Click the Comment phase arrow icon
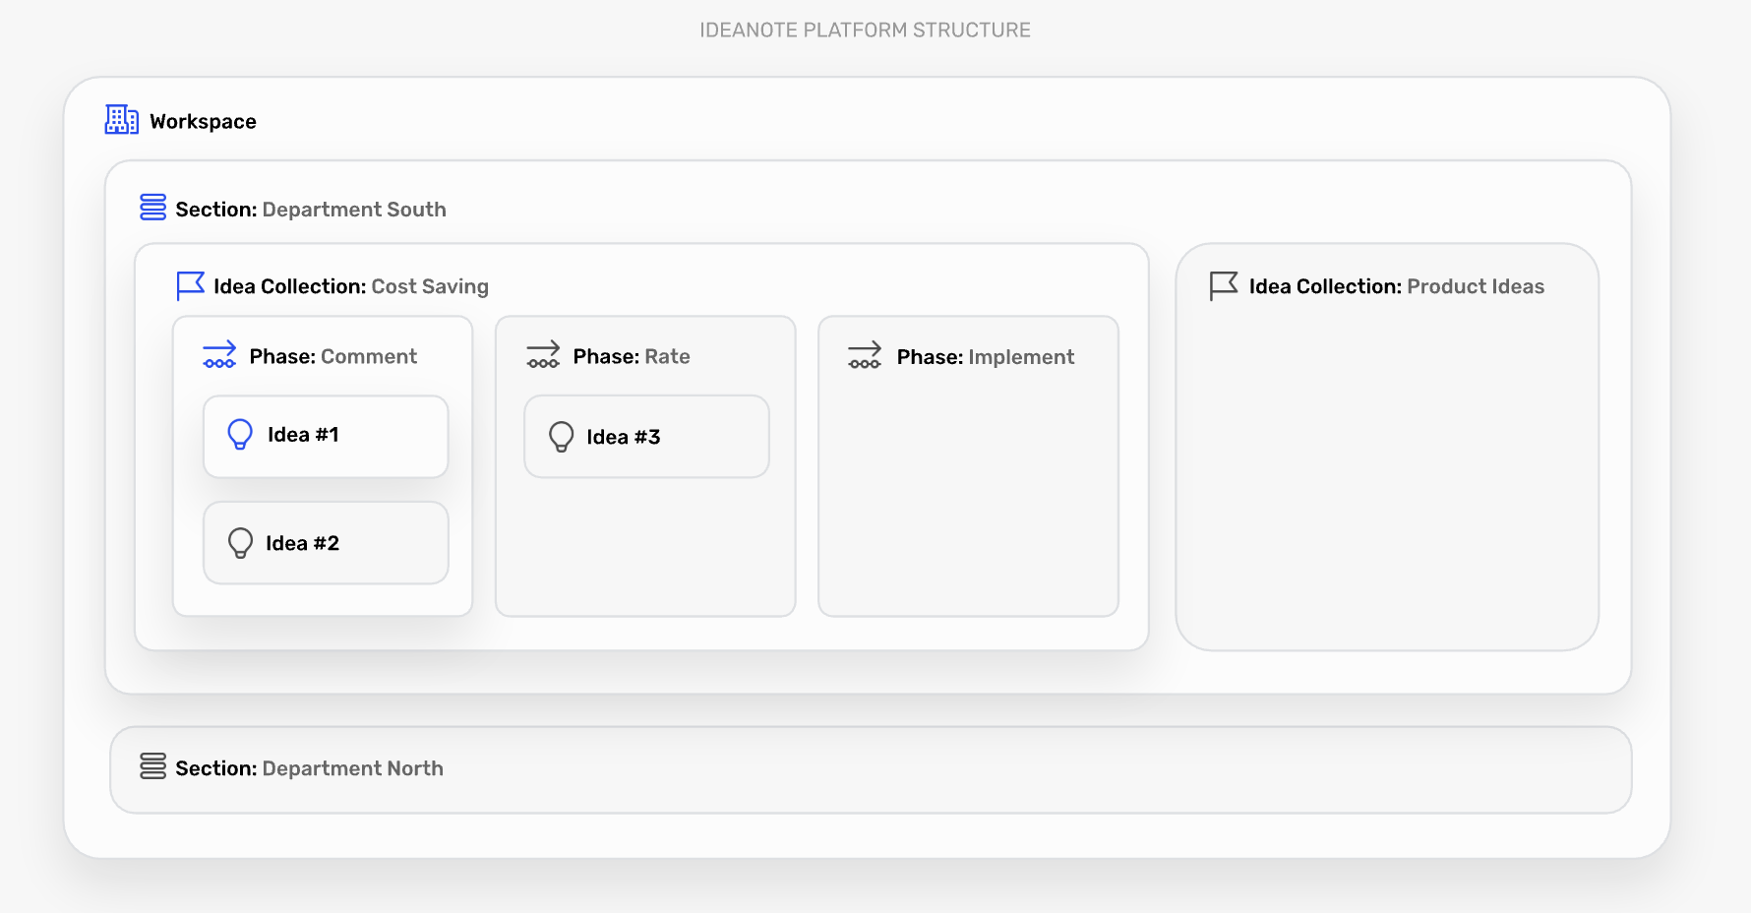Image resolution: width=1751 pixels, height=913 pixels. (x=219, y=354)
